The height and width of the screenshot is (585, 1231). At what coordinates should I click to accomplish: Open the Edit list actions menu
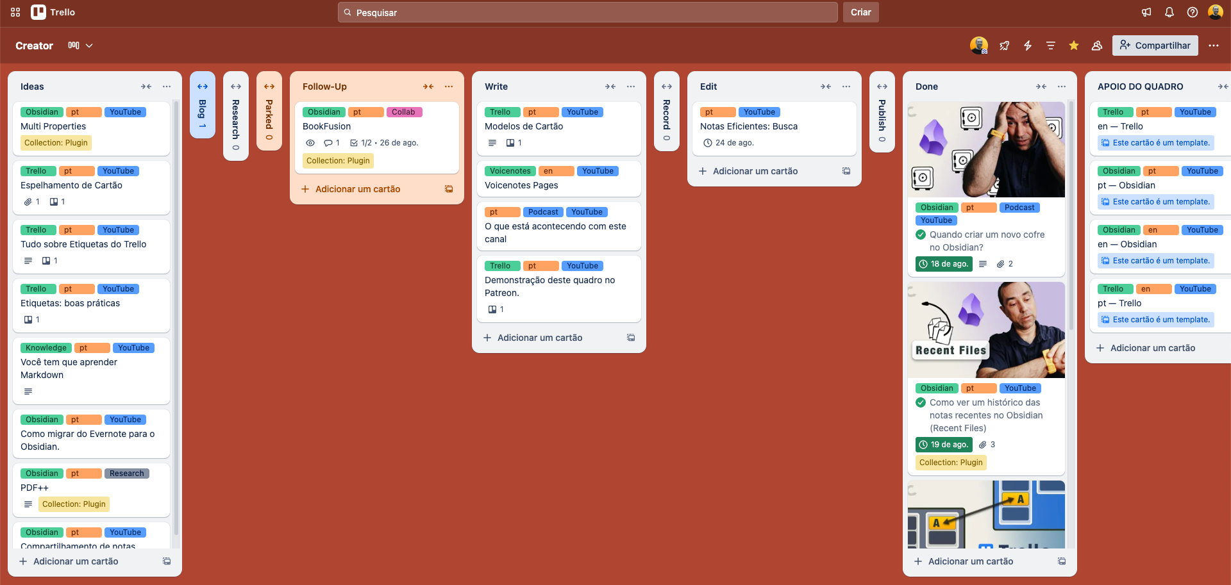[846, 87]
